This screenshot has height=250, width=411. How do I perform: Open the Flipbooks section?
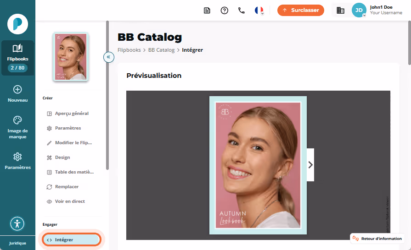17,58
